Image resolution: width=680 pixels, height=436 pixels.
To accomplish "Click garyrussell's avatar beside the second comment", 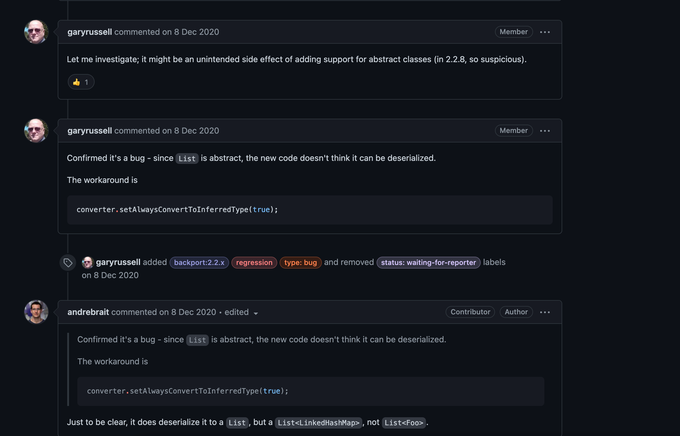I will coord(36,131).
